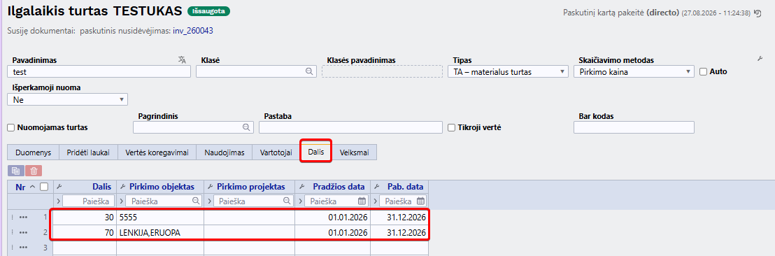The width and height of the screenshot is (775, 256).
Task: Open the inv_260043 document link
Action: [x=193, y=31]
